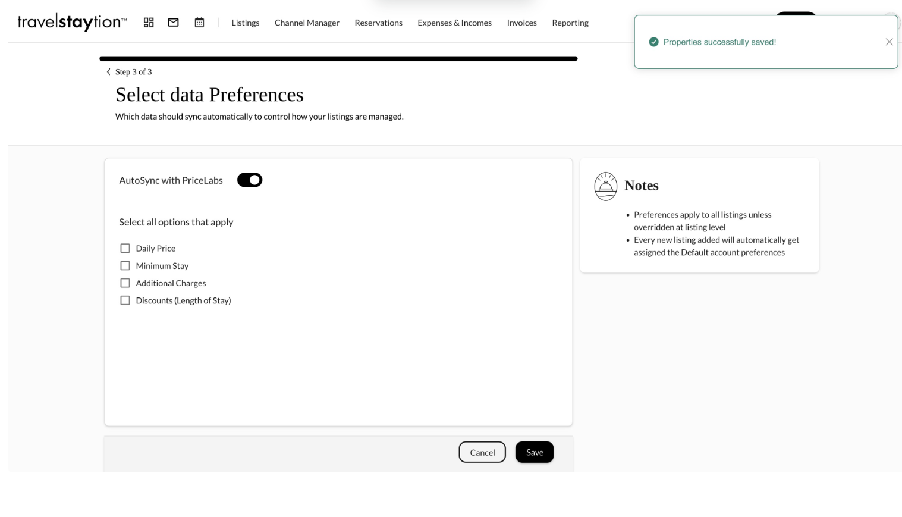This screenshot has height=517, width=902.
Task: Click the Notes bell illustration icon
Action: [x=605, y=186]
